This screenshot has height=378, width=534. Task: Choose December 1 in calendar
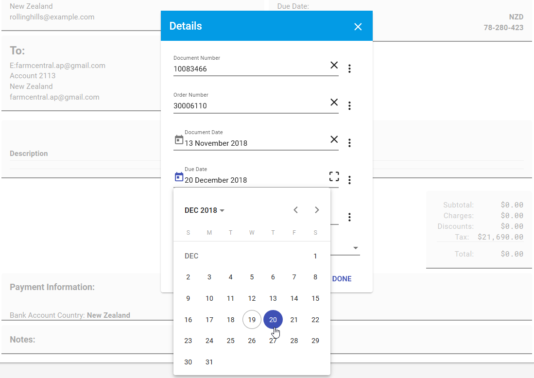315,256
